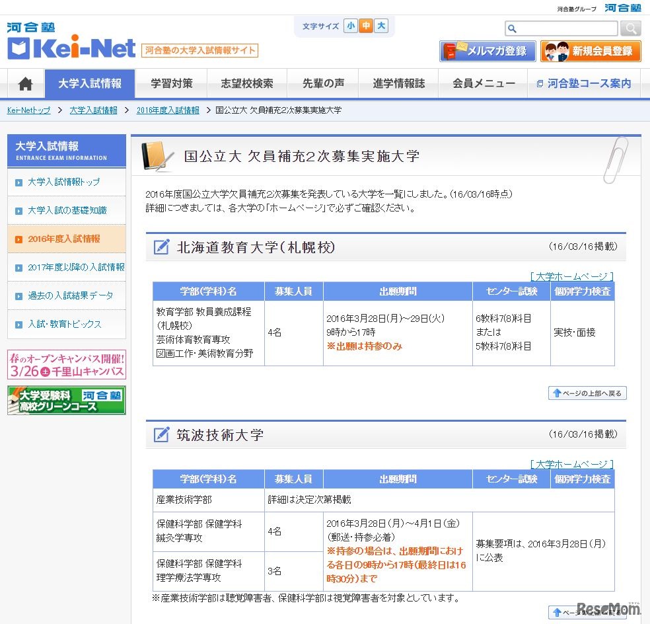This screenshot has width=650, height=624.
Task: Click the pencil icon beside 筑波技術大学
Action: (x=161, y=435)
